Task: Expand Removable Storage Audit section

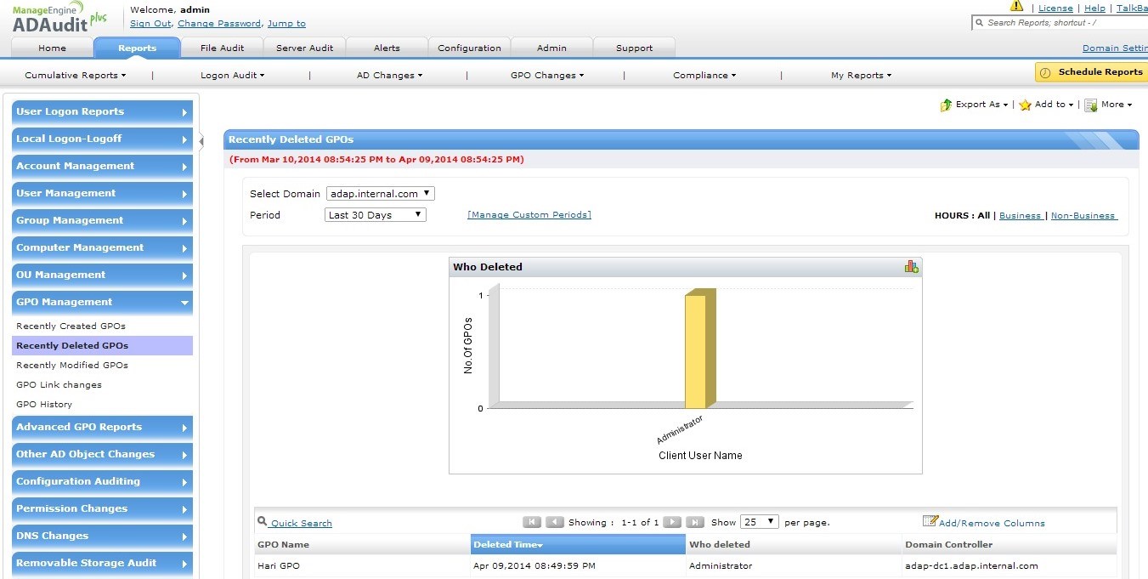Action: pos(103,564)
